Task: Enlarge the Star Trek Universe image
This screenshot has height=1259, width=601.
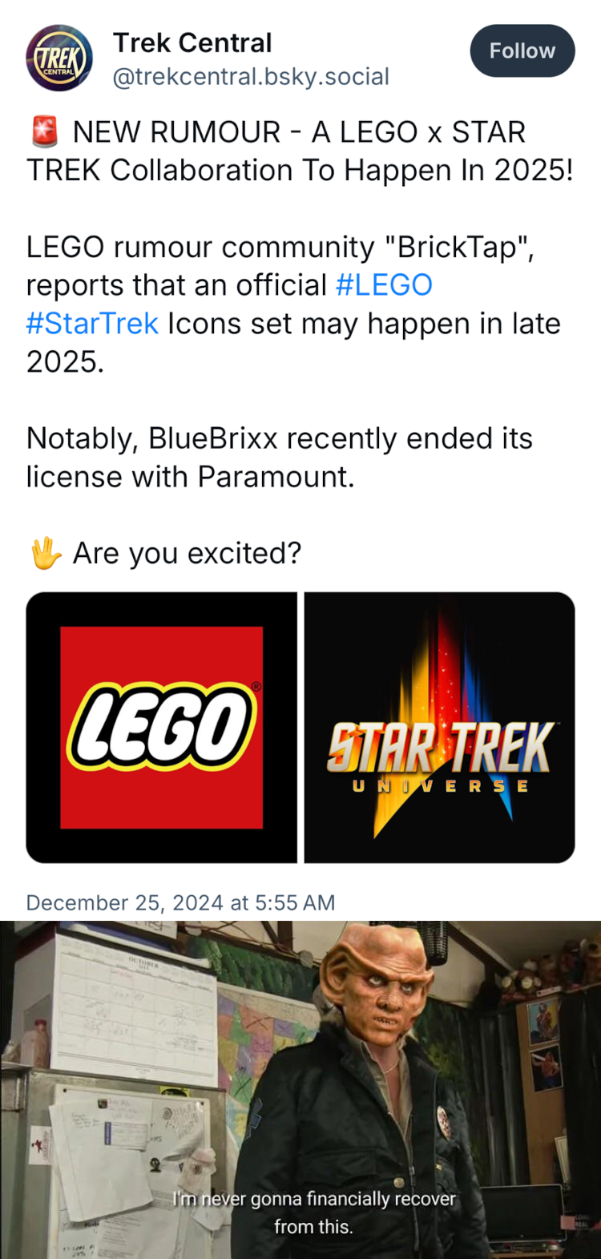Action: coord(439,727)
